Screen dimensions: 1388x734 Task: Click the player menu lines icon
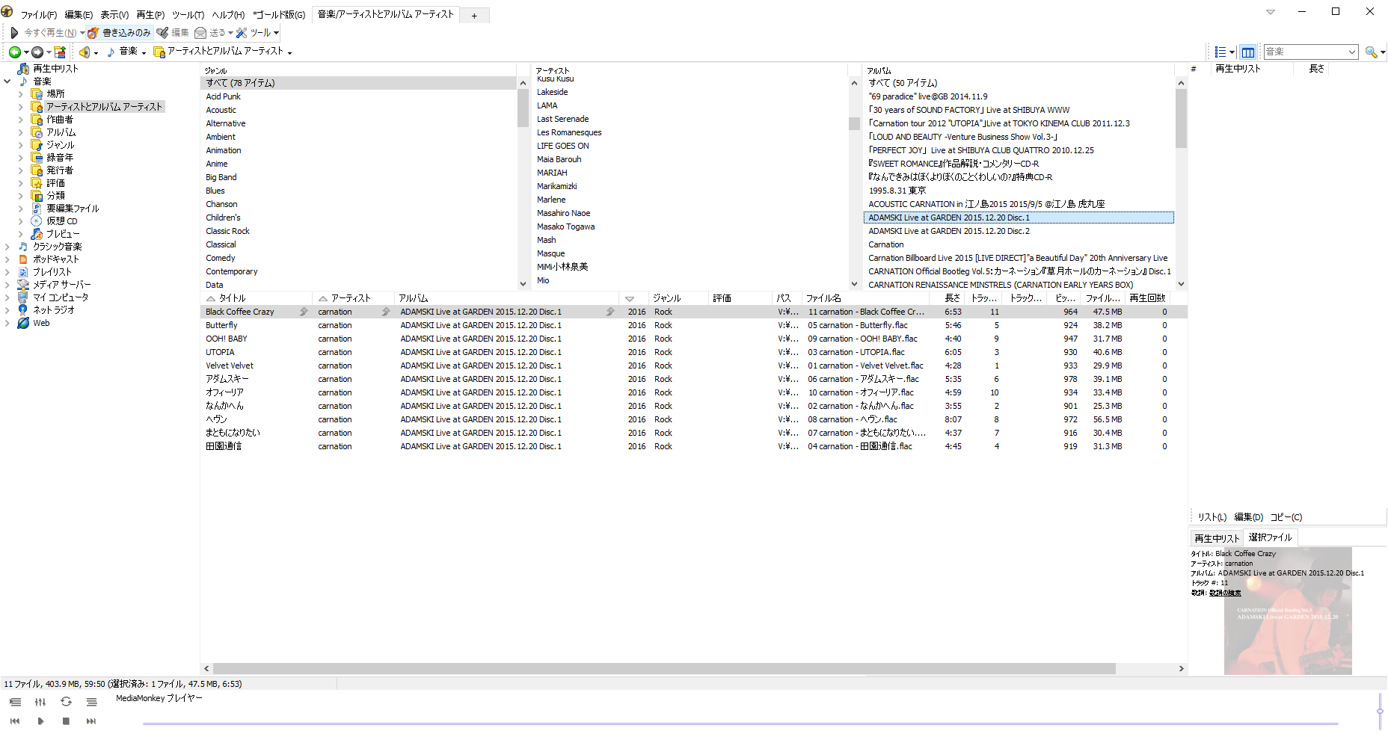(91, 702)
